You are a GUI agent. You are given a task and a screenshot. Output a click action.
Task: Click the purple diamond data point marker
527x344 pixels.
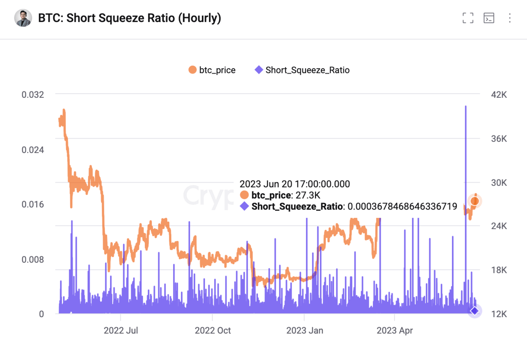pos(474,311)
